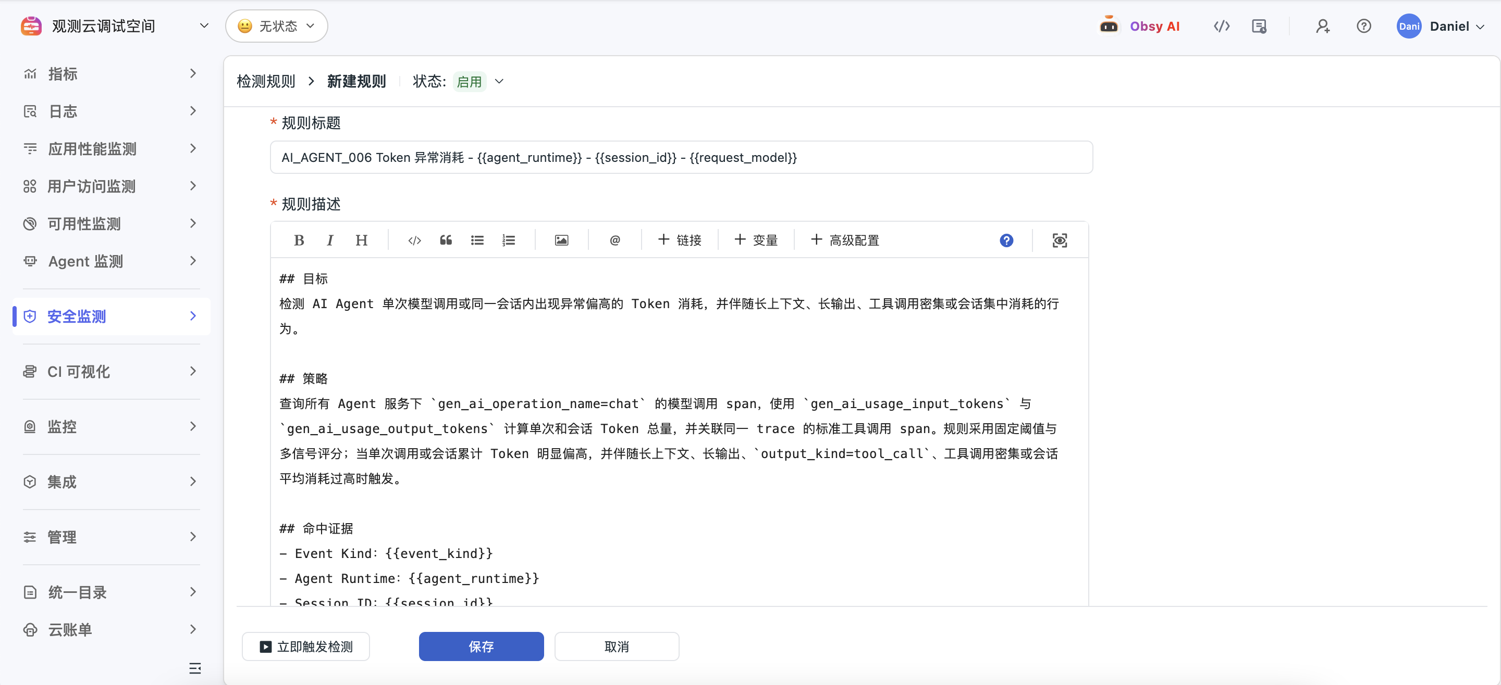This screenshot has width=1501, height=685.
Task: Click the 可用性监测 icon in the sidebar
Action: point(30,223)
